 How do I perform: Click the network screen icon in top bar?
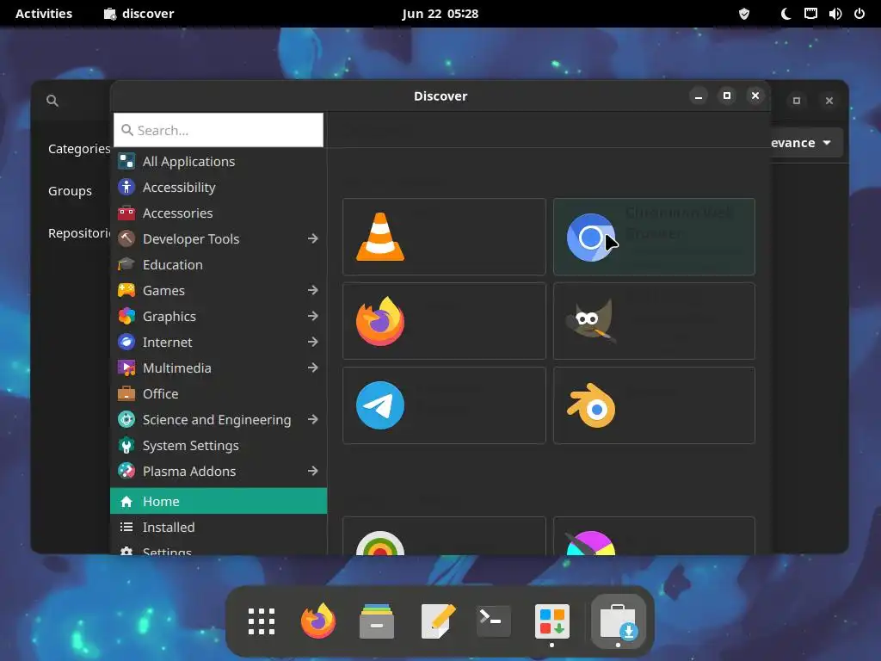click(x=810, y=14)
